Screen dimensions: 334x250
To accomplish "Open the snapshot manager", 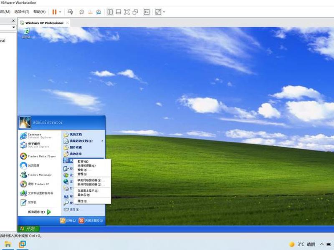I will pyautogui.click(x=99, y=12).
